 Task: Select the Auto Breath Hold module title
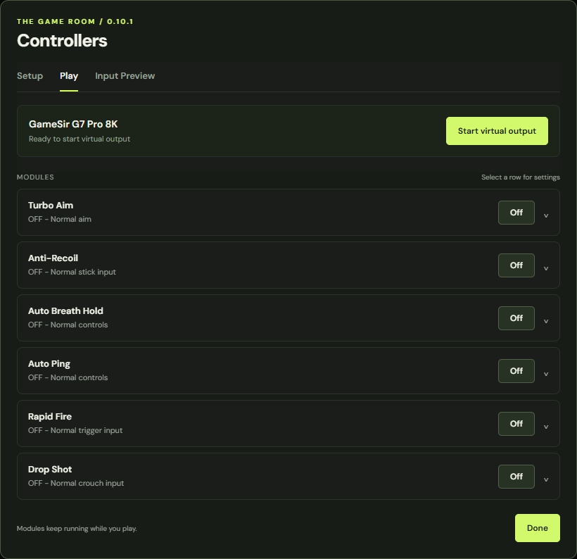[65, 310]
